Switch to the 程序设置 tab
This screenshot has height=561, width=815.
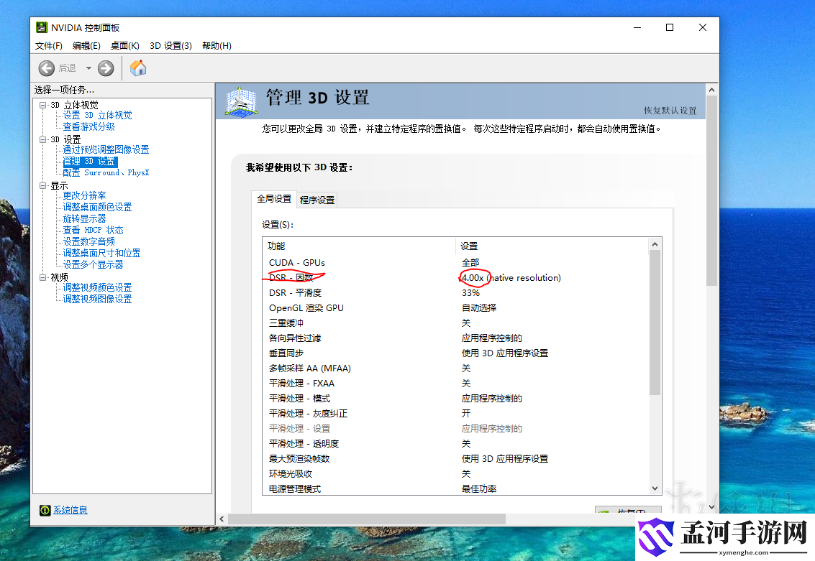(x=317, y=200)
